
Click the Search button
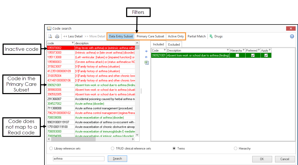pyautogui.click(x=117, y=159)
